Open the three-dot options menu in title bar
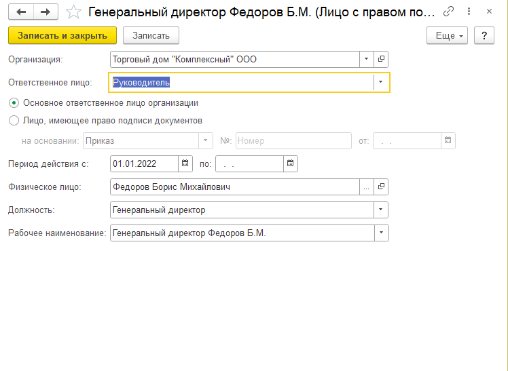Viewport: 508px width, 371px height. click(469, 12)
